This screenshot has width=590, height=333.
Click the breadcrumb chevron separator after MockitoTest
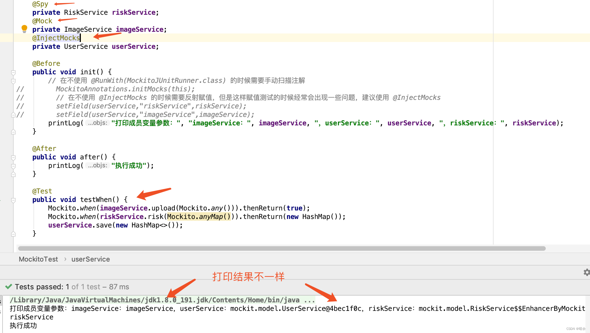point(65,259)
